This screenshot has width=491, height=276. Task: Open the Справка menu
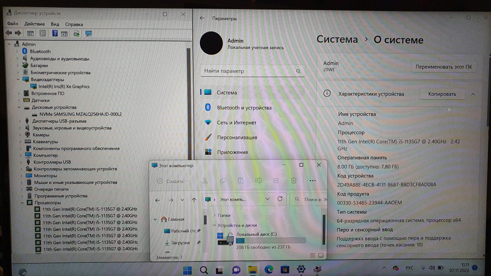click(x=74, y=24)
